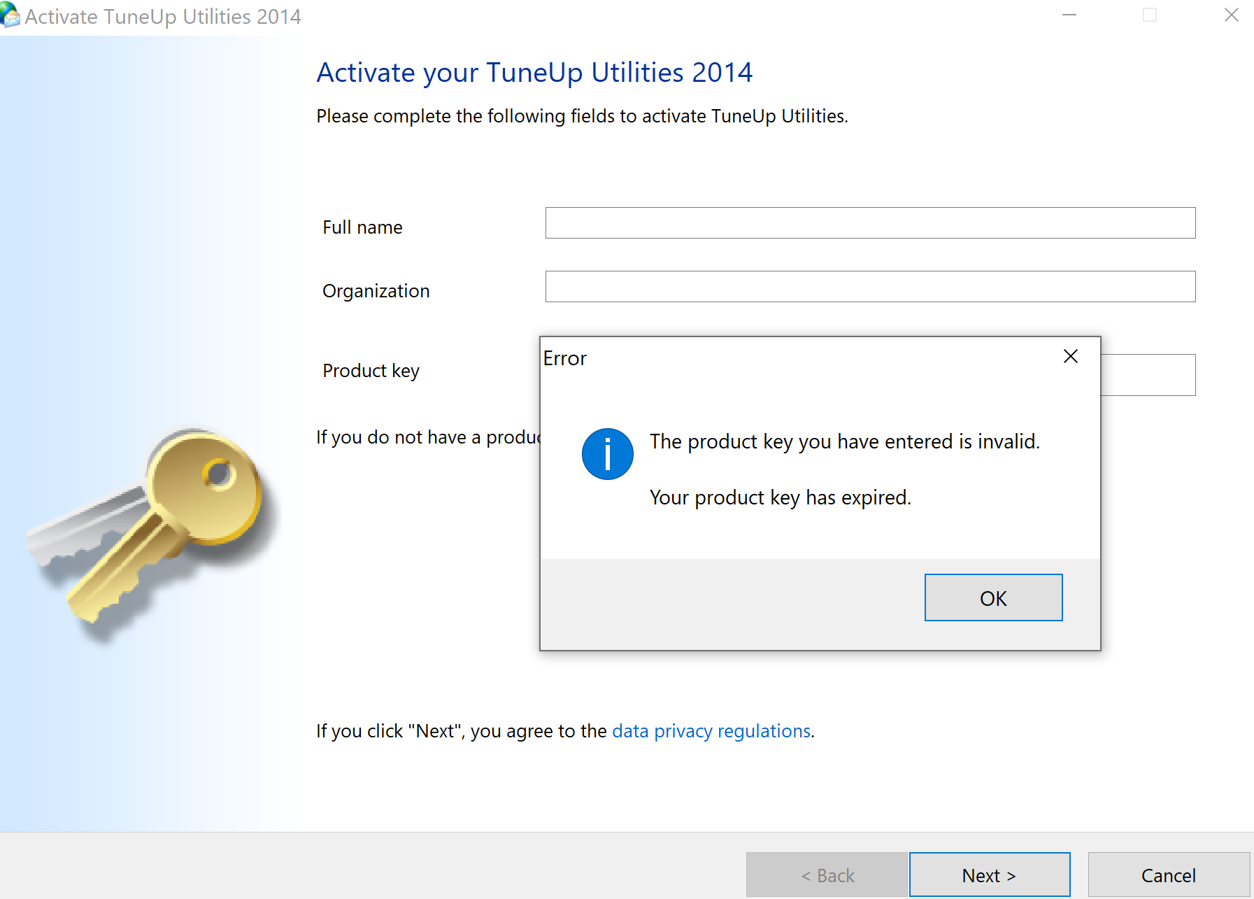Open the data privacy regulations link
Image resolution: width=1254 pixels, height=899 pixels.
pyautogui.click(x=711, y=731)
